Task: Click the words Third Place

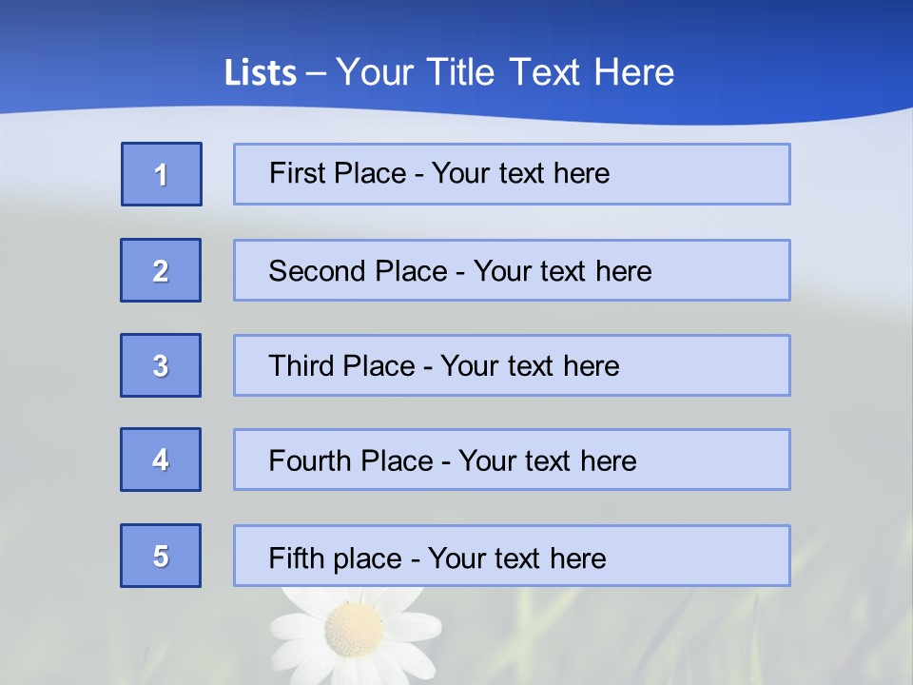Action: click(341, 365)
